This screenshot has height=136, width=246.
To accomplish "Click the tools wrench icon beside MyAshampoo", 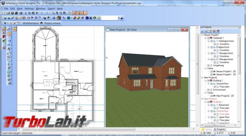I will (x=5, y=23).
